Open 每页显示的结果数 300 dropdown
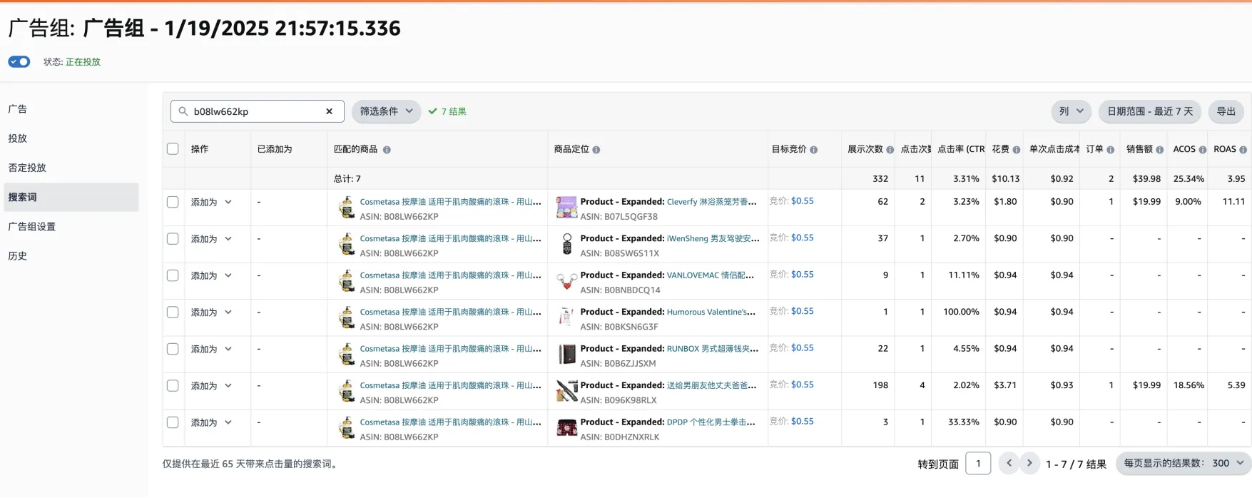Viewport: 1252px width, 498px height. pos(1184,463)
